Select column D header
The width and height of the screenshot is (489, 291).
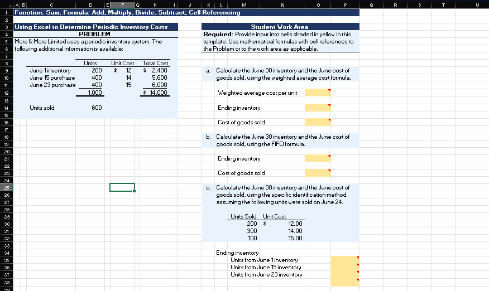[x=90, y=5]
